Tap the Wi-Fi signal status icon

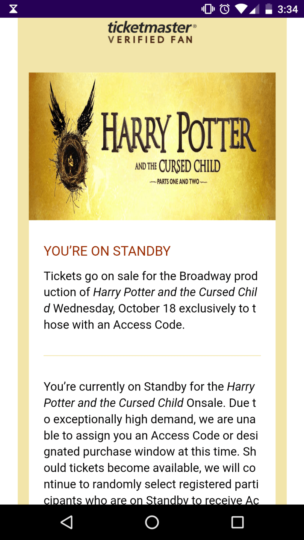click(x=241, y=9)
